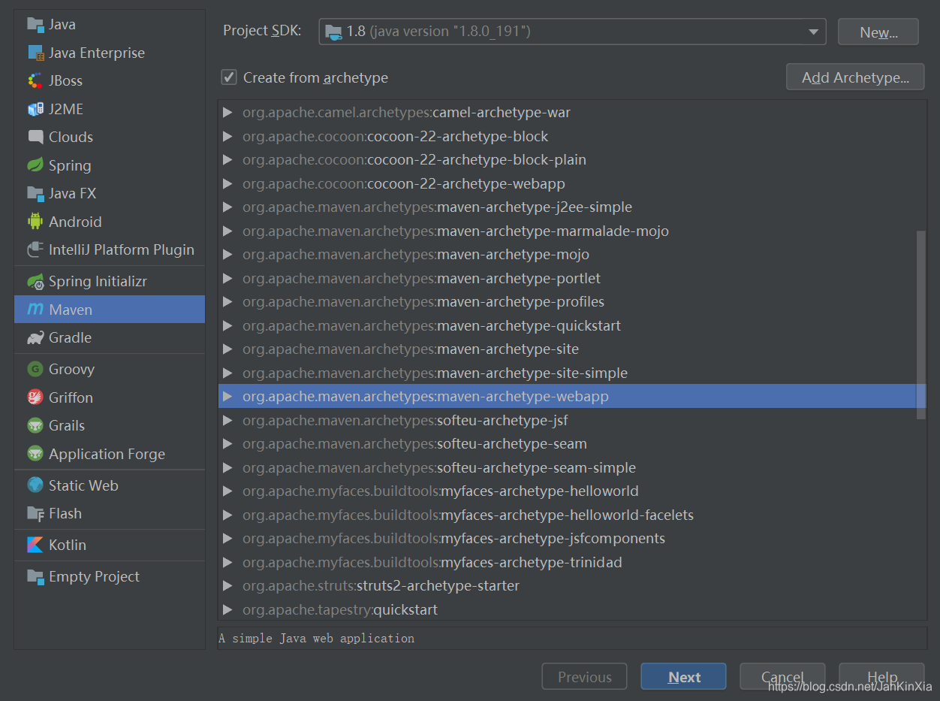Image resolution: width=940 pixels, height=701 pixels.
Task: Click the Gradle elephant icon
Action: click(x=35, y=337)
